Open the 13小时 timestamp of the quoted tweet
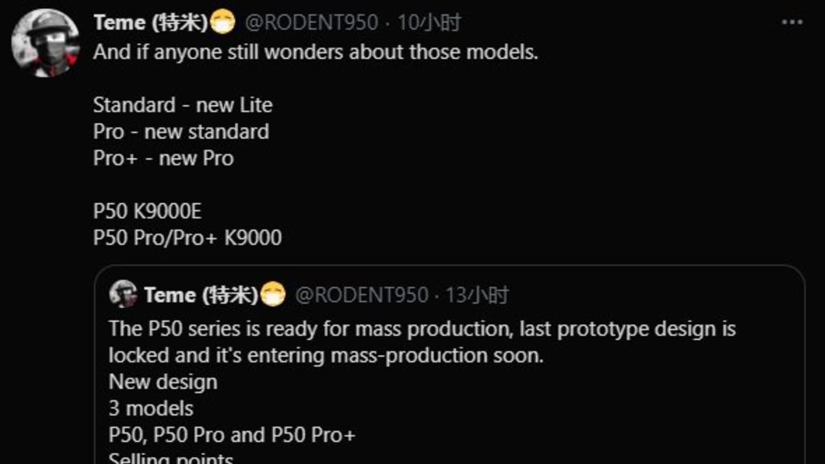The height and width of the screenshot is (464, 825). [x=477, y=295]
